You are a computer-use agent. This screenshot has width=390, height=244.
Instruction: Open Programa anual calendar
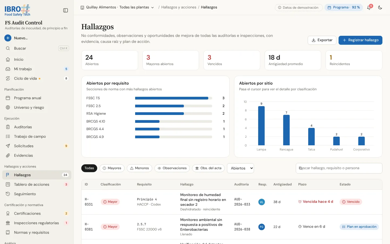coord(37,98)
